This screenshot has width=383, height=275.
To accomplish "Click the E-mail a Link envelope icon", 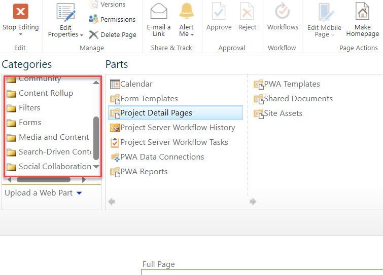I will click(159, 11).
